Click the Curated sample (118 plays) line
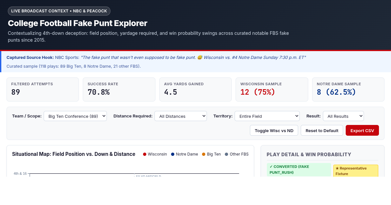Image resolution: width=391 pixels, height=205 pixels. [74, 66]
